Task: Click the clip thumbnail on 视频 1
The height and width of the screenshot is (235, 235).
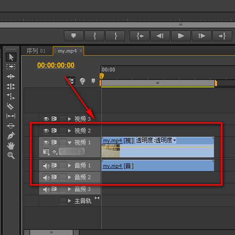Action: (x=110, y=151)
